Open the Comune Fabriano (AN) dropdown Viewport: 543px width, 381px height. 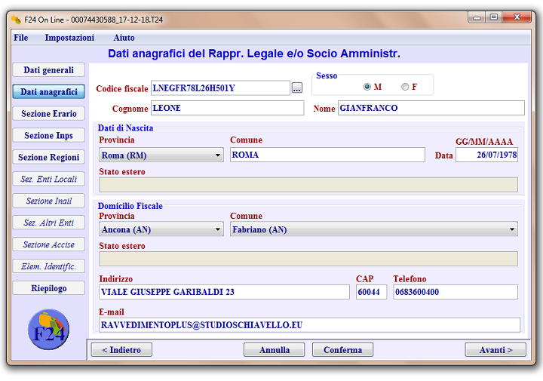[x=374, y=229]
